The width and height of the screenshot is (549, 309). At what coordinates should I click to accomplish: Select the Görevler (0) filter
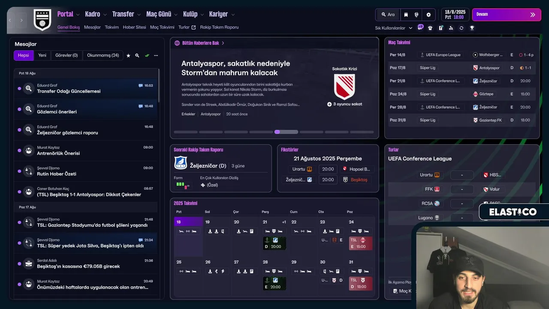[66, 55]
